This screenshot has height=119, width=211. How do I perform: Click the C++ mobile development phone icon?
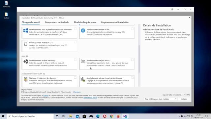coord(25,44)
